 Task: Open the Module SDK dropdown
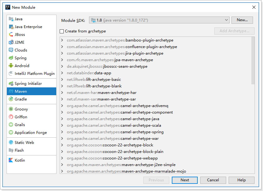[159, 20]
